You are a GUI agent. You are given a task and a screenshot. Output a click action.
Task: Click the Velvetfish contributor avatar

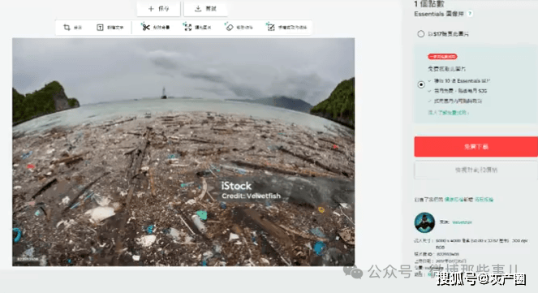click(x=424, y=222)
